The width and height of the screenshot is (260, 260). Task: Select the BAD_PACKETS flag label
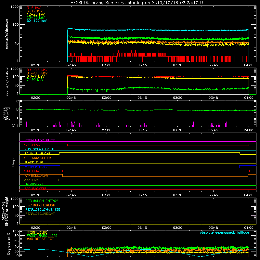pos(35,188)
